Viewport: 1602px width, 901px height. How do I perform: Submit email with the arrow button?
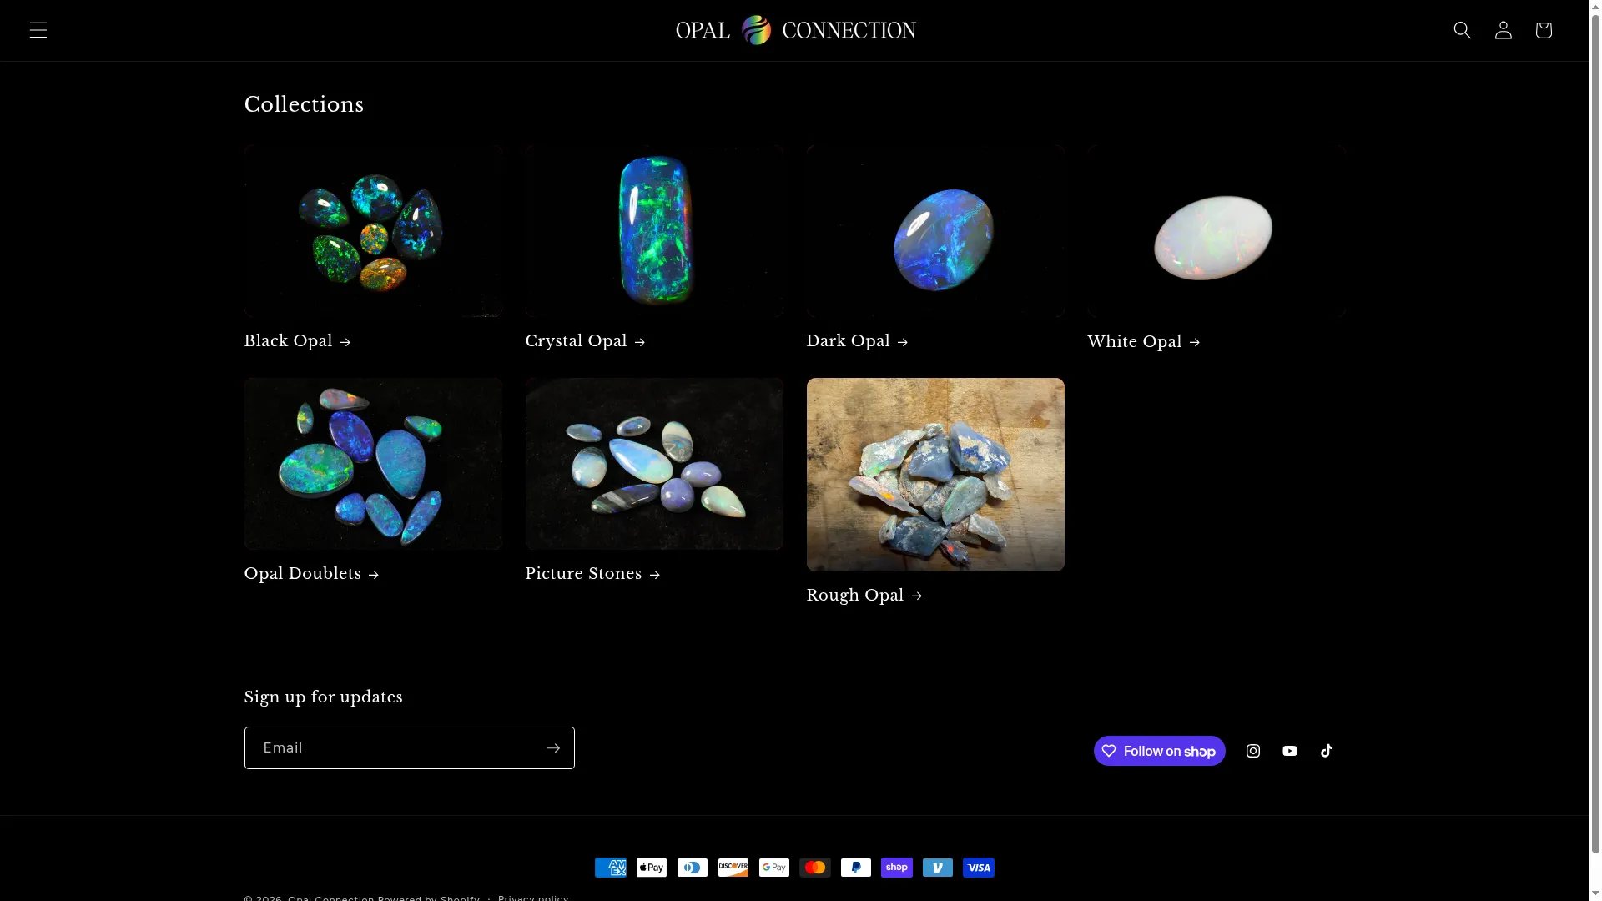pyautogui.click(x=553, y=747)
